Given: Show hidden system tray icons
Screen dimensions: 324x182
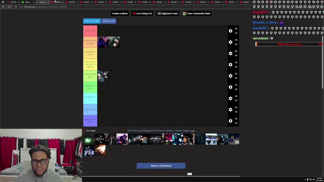Looking at the screenshot, I should click(x=305, y=179).
